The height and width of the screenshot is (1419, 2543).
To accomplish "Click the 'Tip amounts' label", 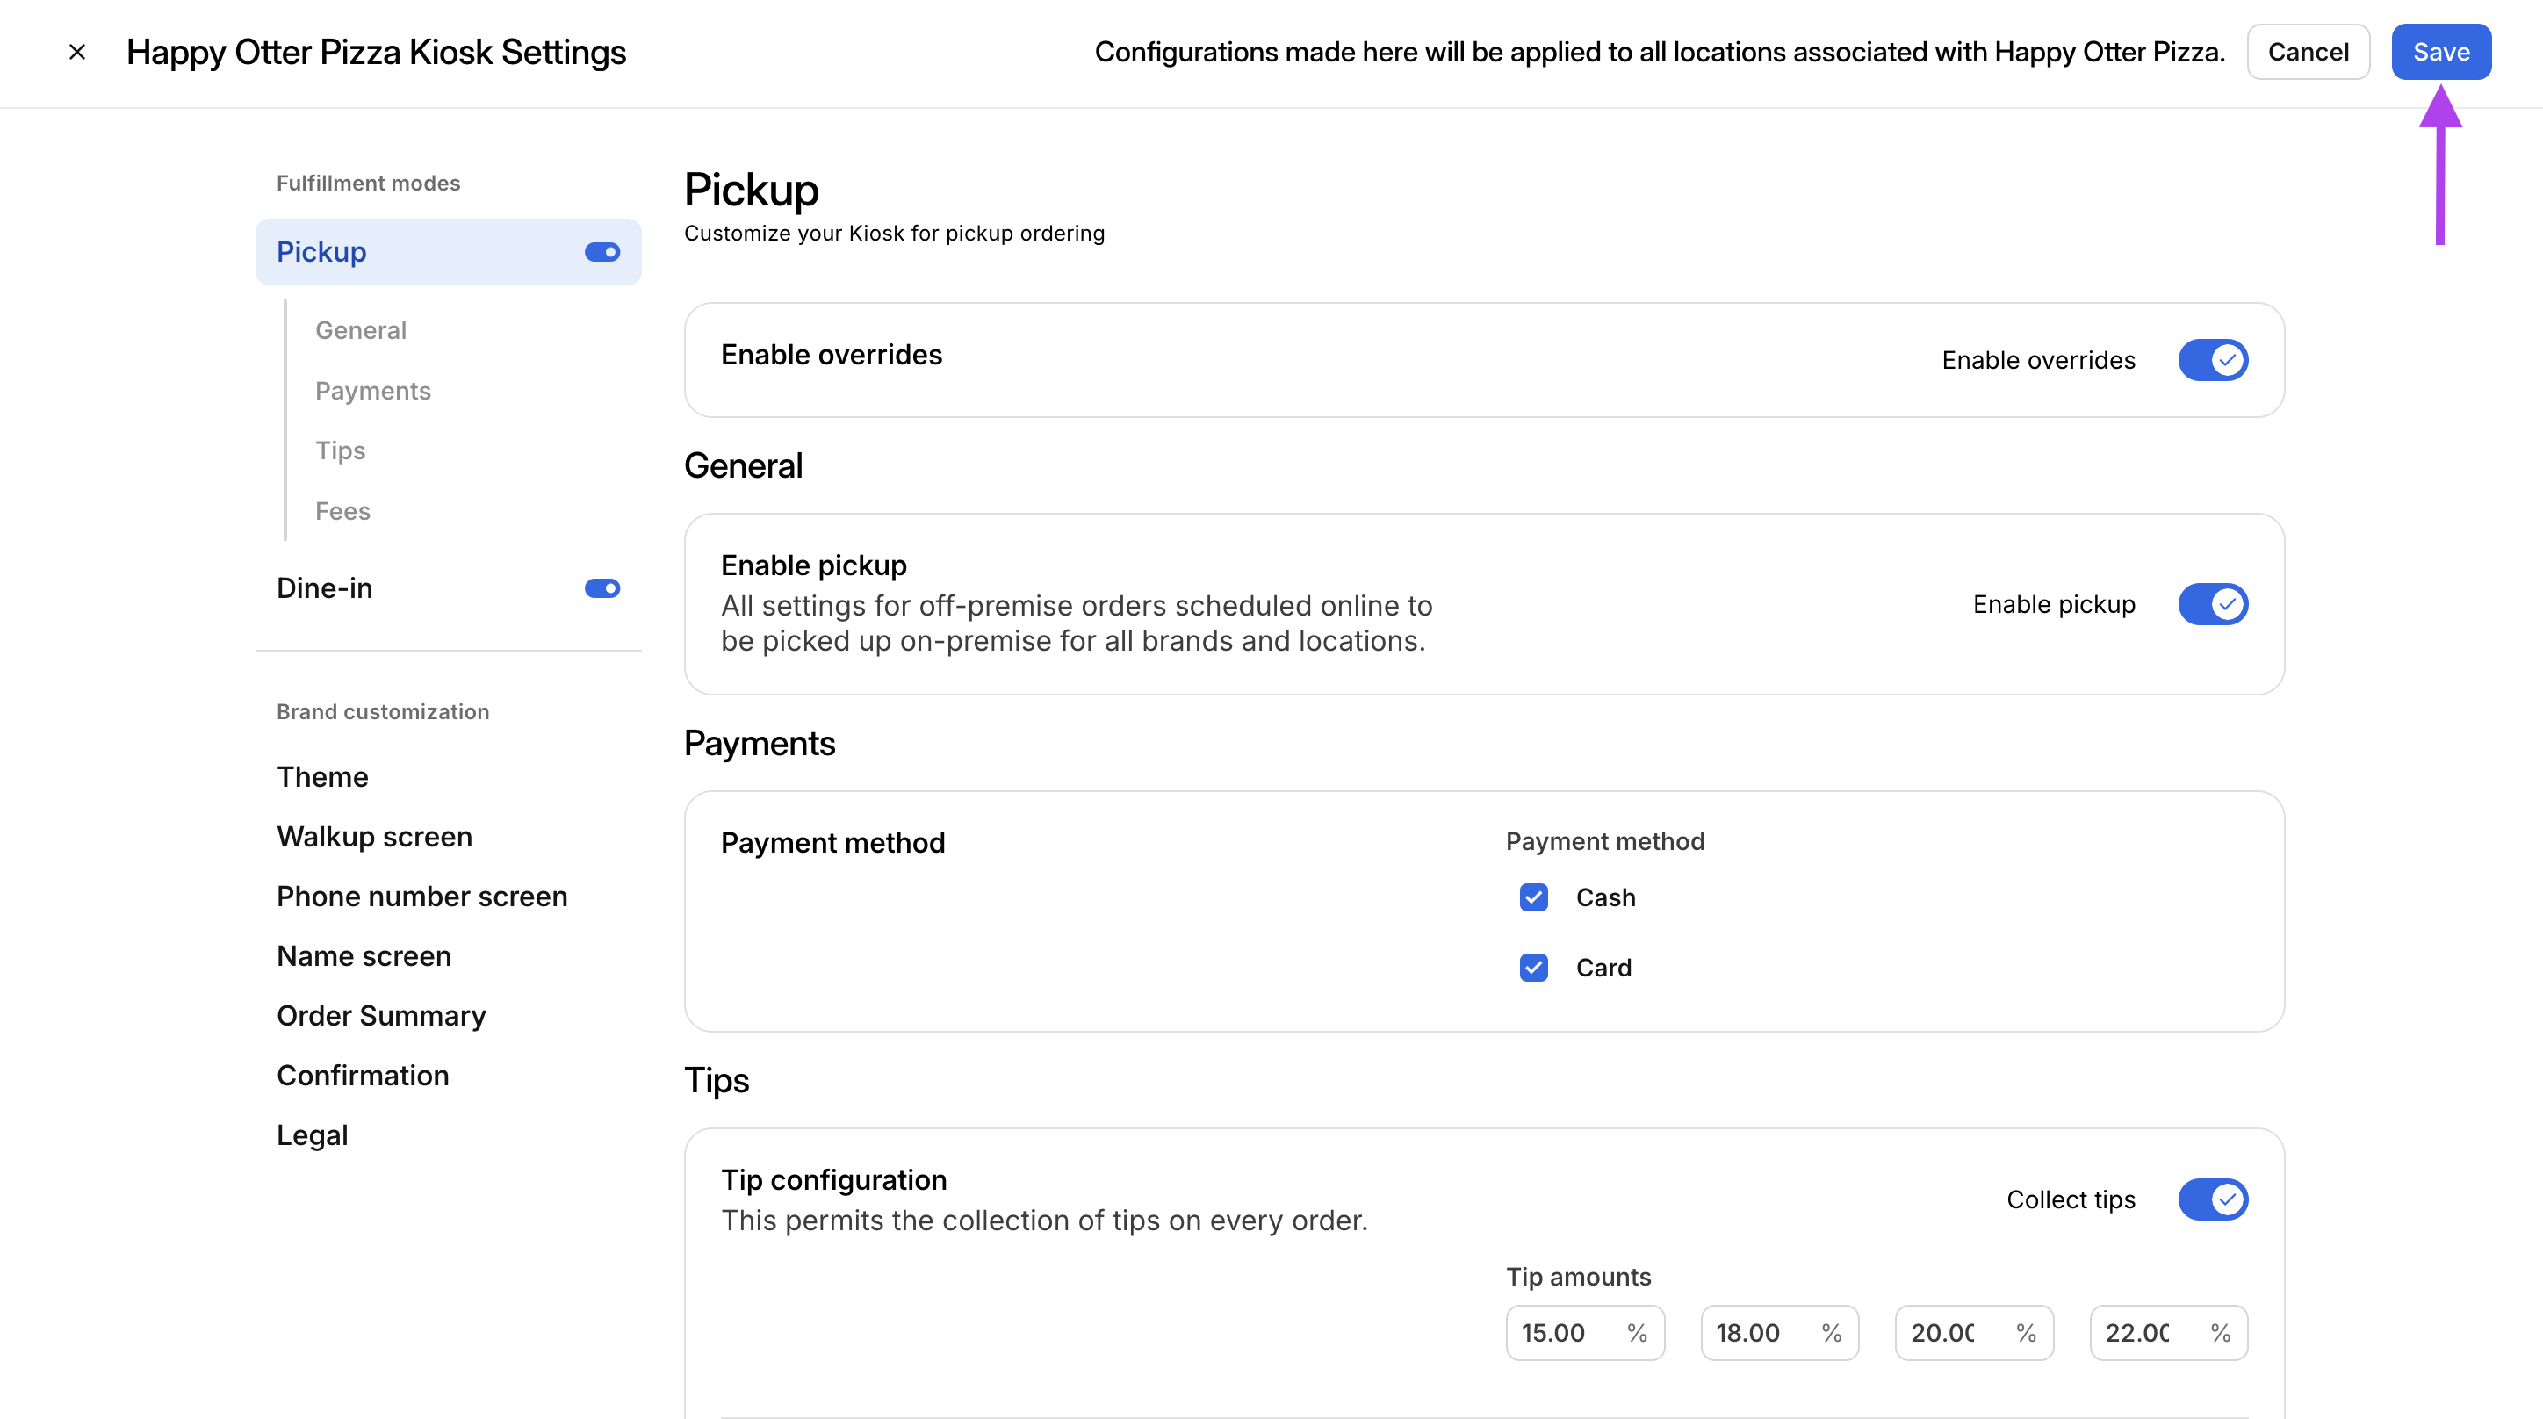I will click(1578, 1276).
